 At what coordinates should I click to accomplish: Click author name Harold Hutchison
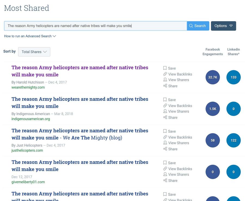[30, 82]
